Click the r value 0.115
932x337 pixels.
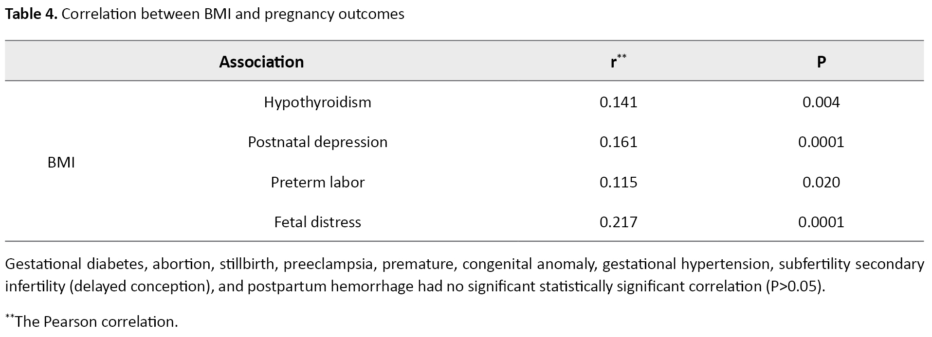(618, 182)
